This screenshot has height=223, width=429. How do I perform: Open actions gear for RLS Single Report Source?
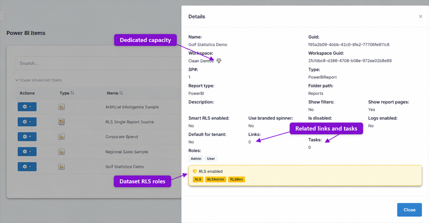pyautogui.click(x=27, y=122)
